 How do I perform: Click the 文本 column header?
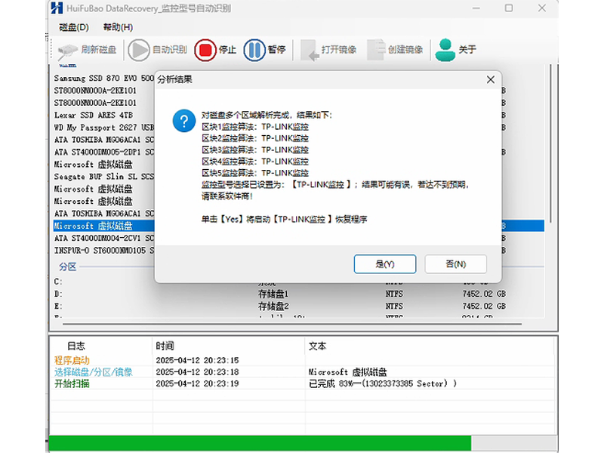point(317,346)
